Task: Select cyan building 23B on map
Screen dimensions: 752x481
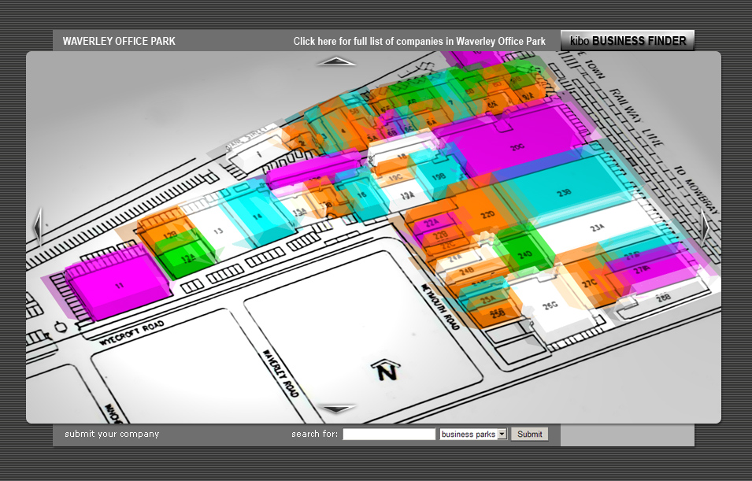Action: 564,191
